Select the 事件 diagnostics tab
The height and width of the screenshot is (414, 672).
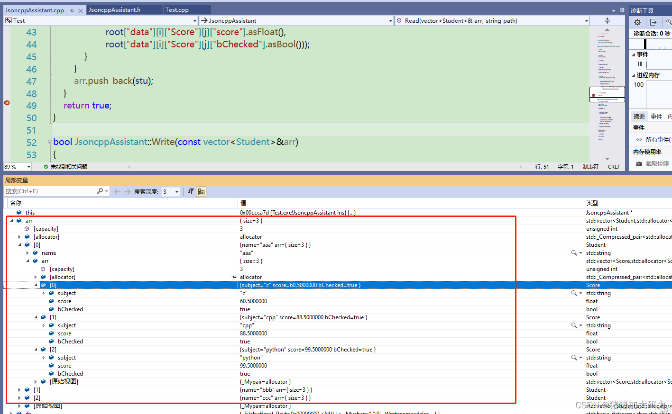click(x=656, y=117)
